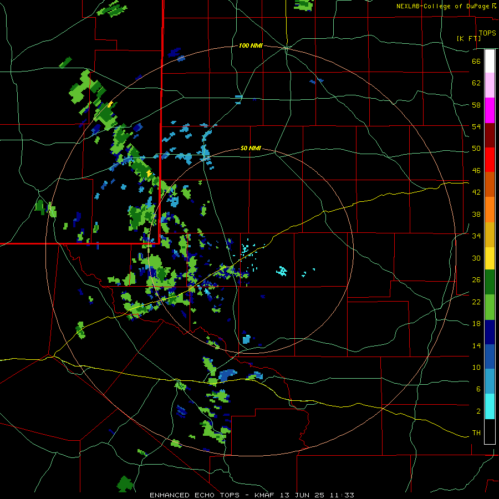Image resolution: width=499 pixels, height=499 pixels.
Task: Click the KMAF station identifier text
Action: [x=266, y=495]
